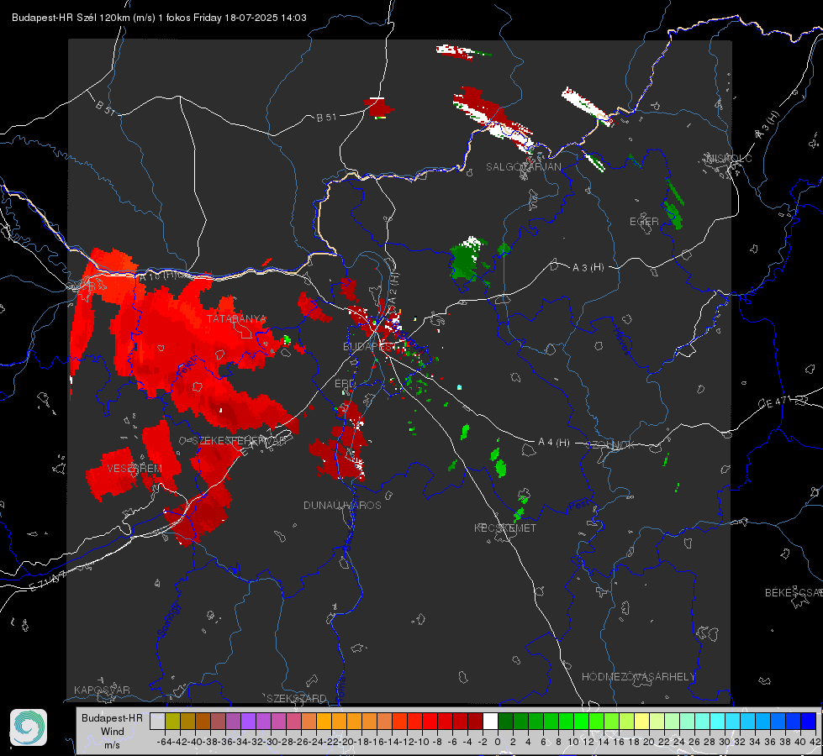Click the A 3 (H) road label near Eger
This screenshot has height=756, width=823.
pos(588,268)
